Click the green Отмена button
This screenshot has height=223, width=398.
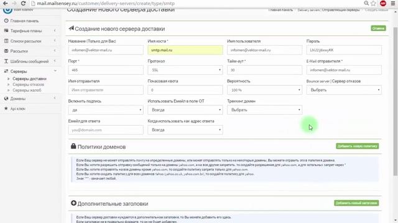click(378, 28)
